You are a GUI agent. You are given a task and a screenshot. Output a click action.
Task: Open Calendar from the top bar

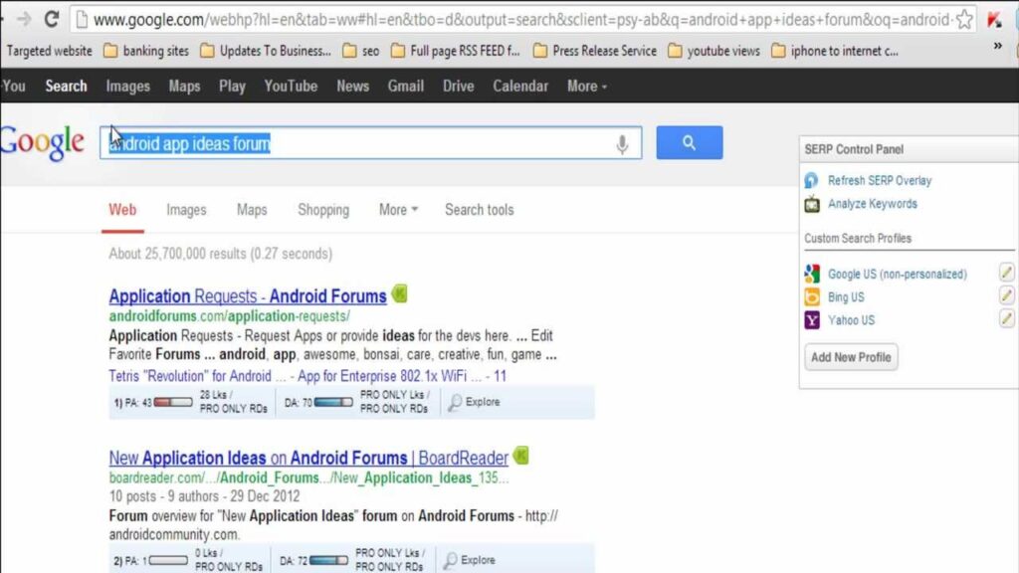click(x=520, y=87)
